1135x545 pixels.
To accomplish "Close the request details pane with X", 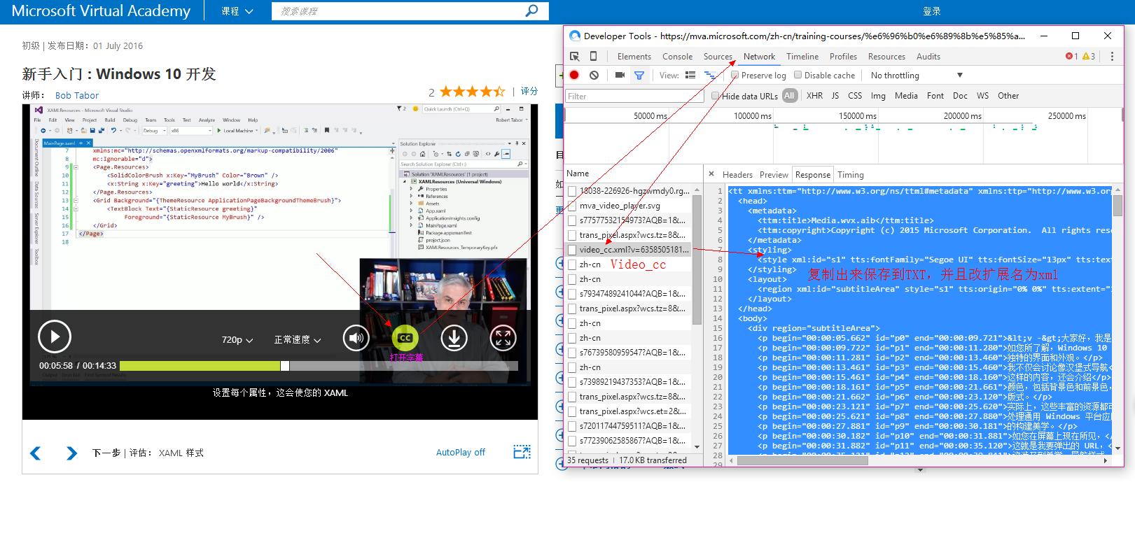I will [x=711, y=174].
